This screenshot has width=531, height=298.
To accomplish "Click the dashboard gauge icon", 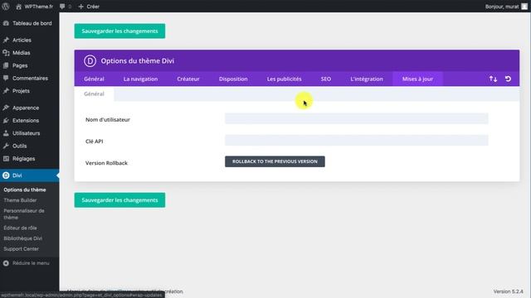I will (x=6, y=23).
